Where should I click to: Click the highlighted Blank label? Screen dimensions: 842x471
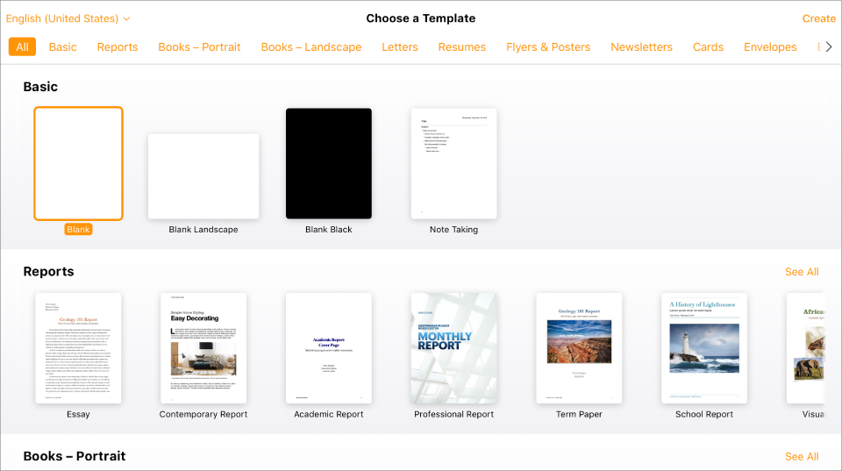click(78, 229)
